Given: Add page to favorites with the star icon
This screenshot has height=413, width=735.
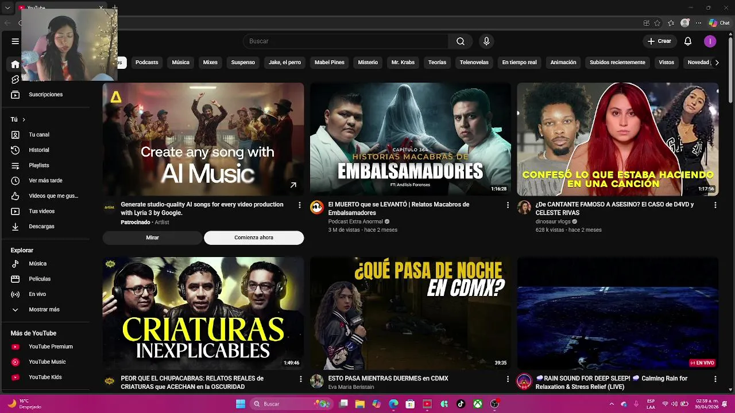Looking at the screenshot, I should tap(657, 23).
